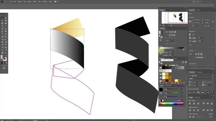Align objects to horizontal center
Viewport: 216px width, 121px height.
pos(194,104)
